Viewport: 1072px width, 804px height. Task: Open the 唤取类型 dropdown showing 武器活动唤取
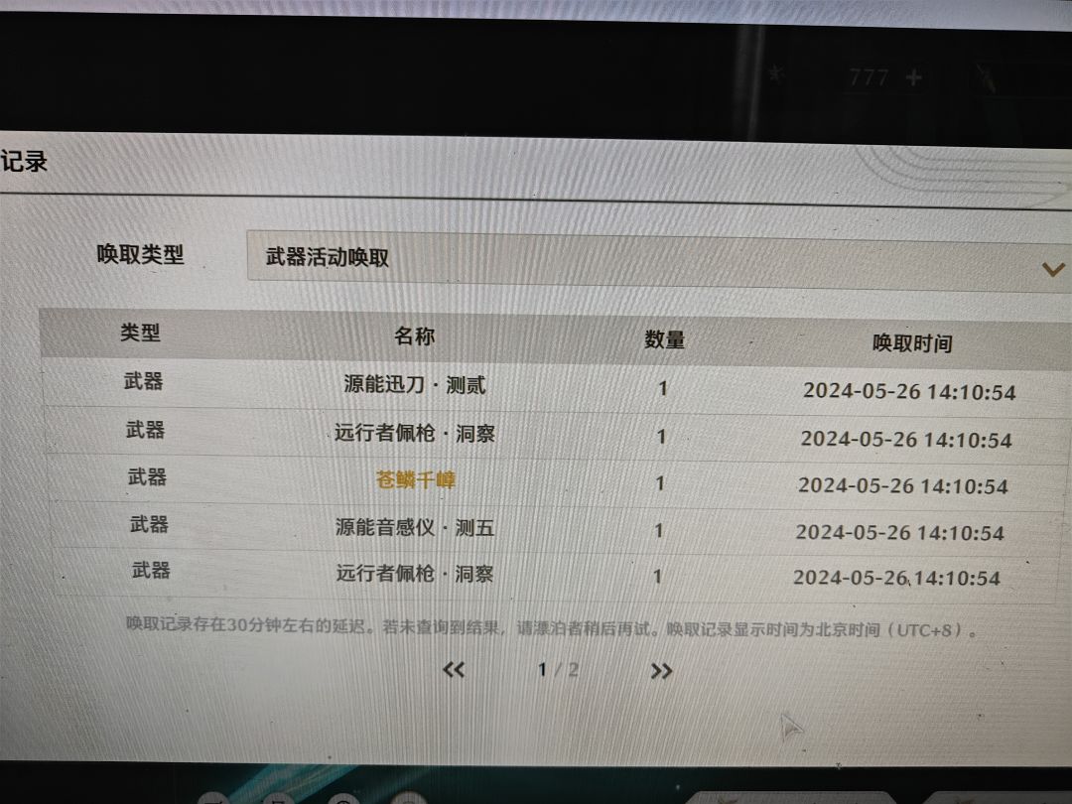pyautogui.click(x=659, y=262)
